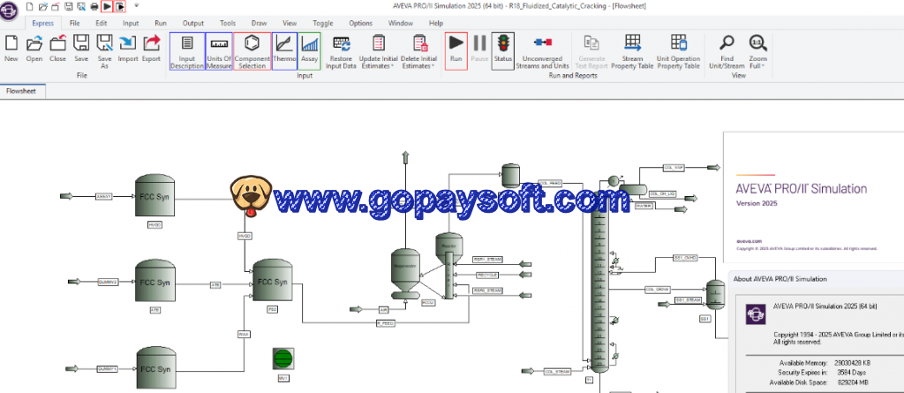
Task: Open Input Description dialog
Action: 187,51
